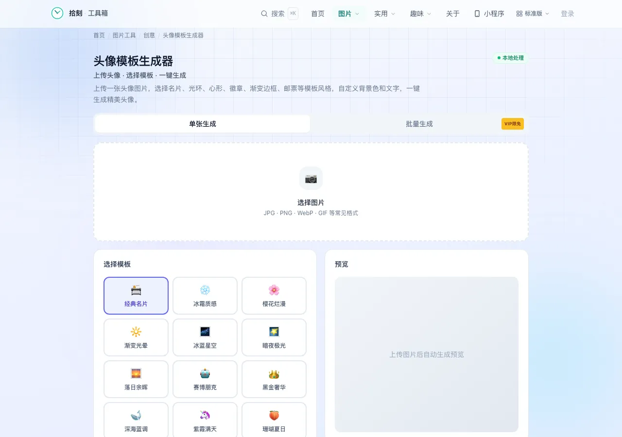This screenshot has width=622, height=437.
Task: Click the VIP限免 badge
Action: pyautogui.click(x=513, y=124)
